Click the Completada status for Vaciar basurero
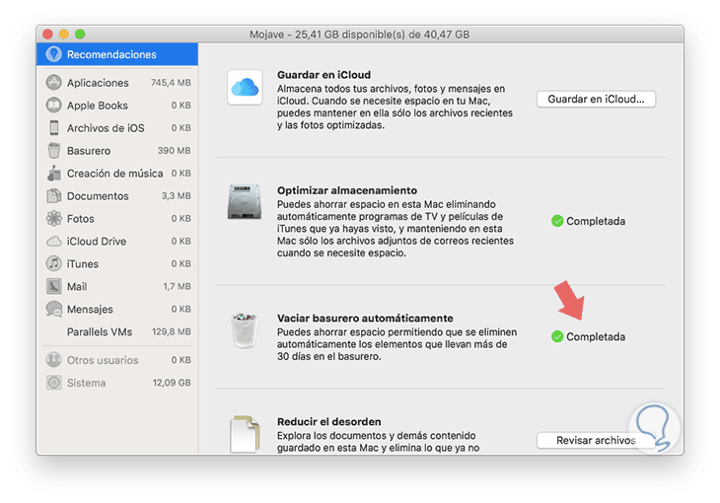This screenshot has height=503, width=720. 595,337
